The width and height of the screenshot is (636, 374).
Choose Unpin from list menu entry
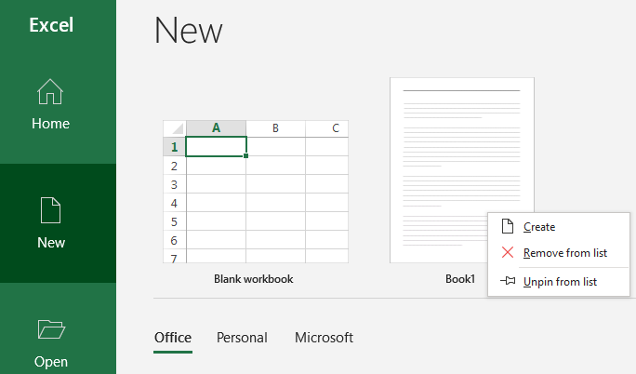pyautogui.click(x=559, y=282)
